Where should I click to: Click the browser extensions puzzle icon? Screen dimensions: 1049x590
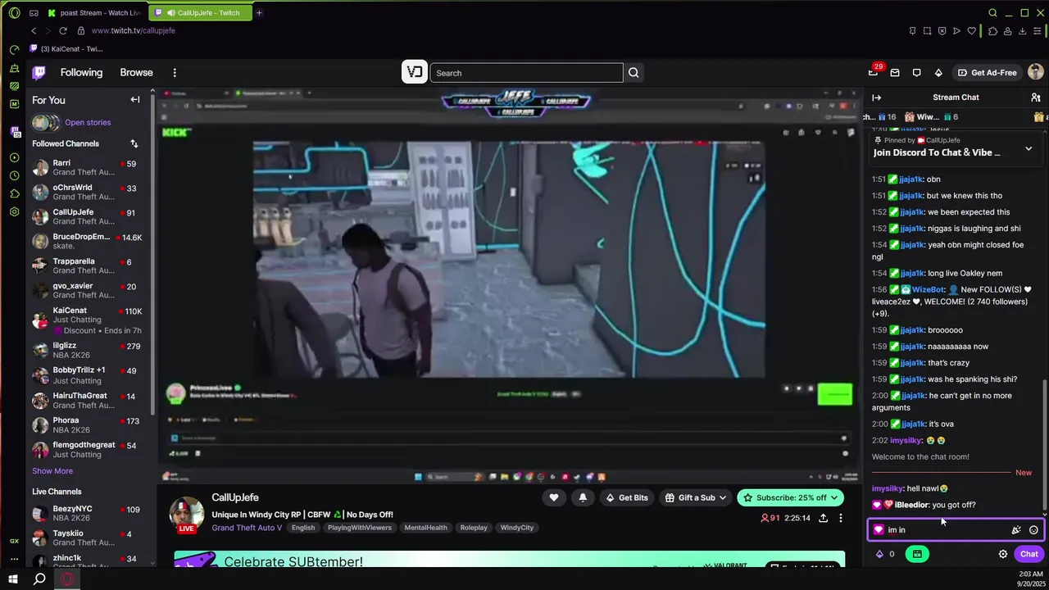[992, 31]
